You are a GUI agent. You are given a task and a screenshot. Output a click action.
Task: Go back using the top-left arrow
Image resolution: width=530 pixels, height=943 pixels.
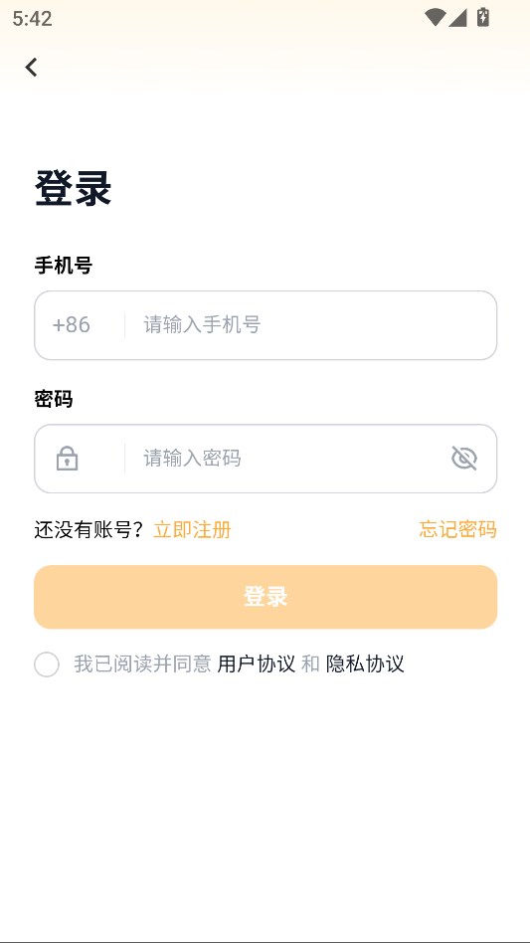31,67
